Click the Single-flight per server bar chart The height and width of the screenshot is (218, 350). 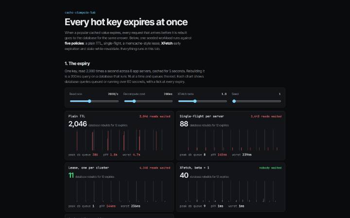(x=230, y=140)
